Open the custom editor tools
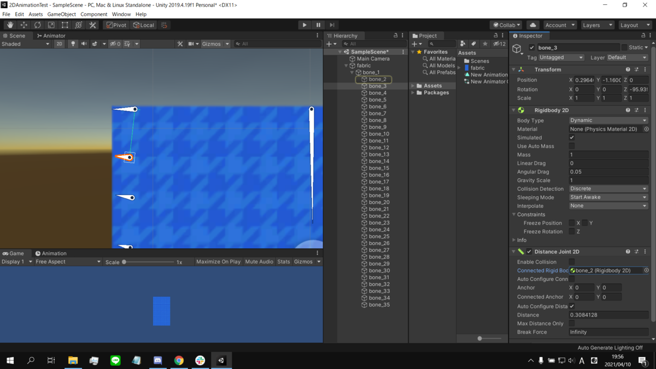Screen dimensions: 656x369 tap(92, 25)
